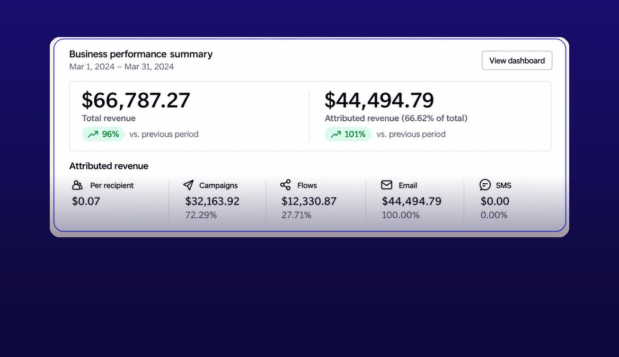This screenshot has width=619, height=357.
Task: Click the Email envelope icon
Action: [x=386, y=185]
